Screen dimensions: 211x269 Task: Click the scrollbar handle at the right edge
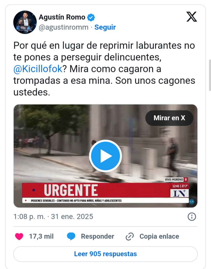pos(210,75)
